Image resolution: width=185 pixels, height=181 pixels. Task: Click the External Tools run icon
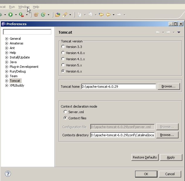[x=21, y=15]
